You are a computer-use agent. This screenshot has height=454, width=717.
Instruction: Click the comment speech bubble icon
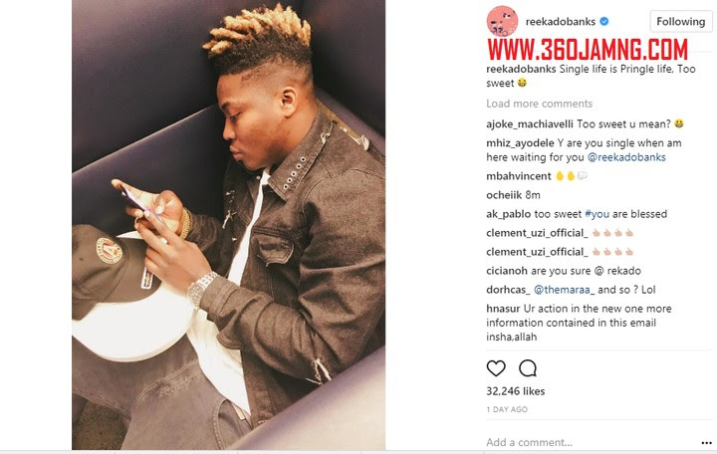pos(528,368)
